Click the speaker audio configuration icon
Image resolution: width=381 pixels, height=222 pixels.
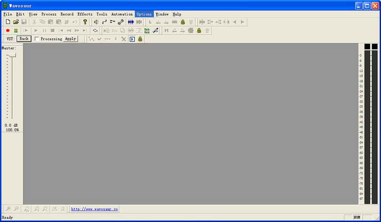(96, 22)
